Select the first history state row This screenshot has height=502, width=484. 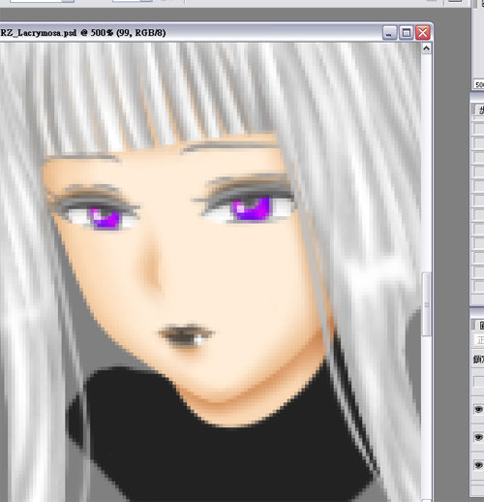click(x=478, y=129)
